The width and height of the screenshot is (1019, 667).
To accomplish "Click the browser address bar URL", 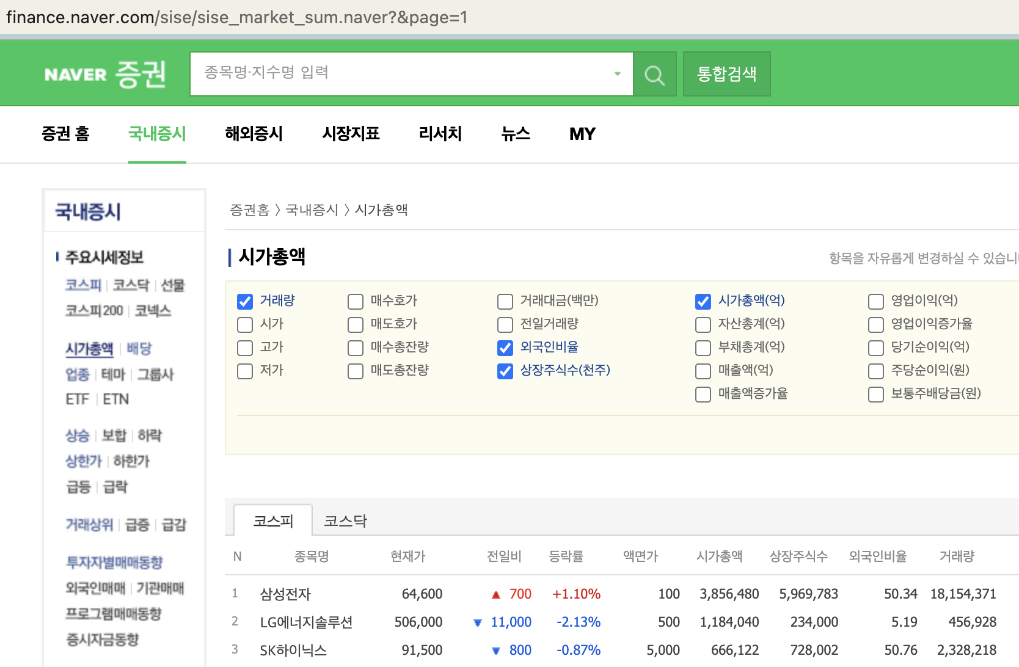I will coord(237,17).
